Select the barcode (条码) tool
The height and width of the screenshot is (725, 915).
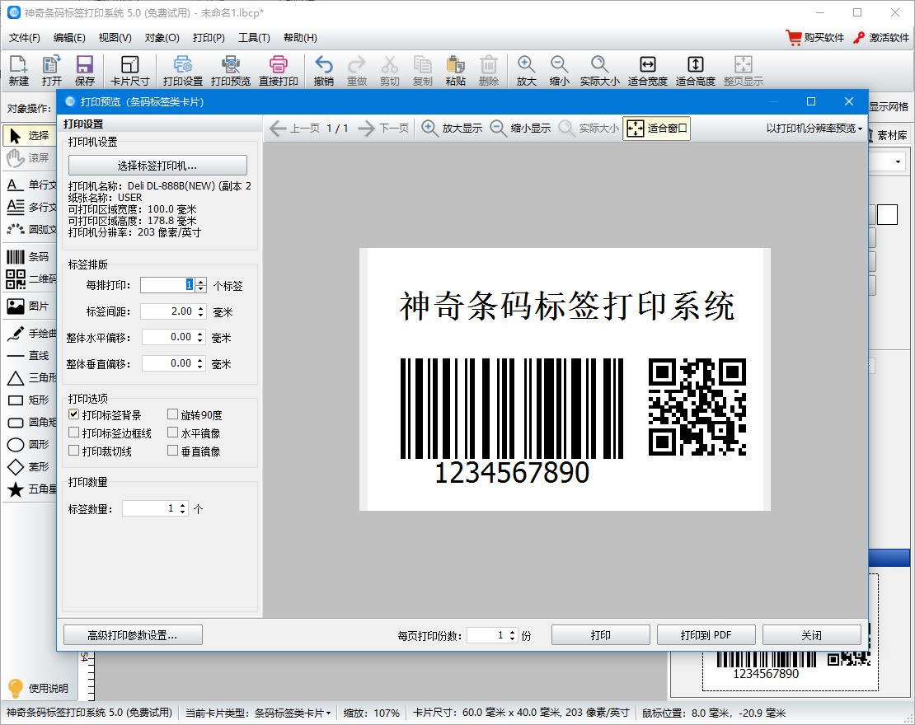30,257
